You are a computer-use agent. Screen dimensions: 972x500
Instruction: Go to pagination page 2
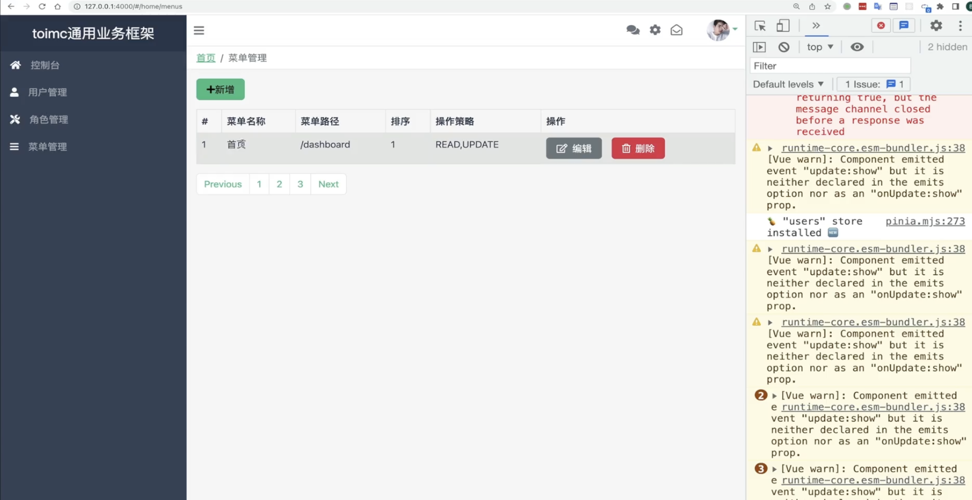[x=279, y=184]
